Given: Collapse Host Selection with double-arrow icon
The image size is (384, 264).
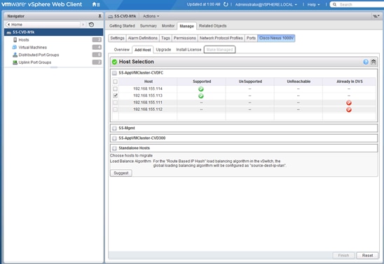Looking at the screenshot, I should [373, 62].
